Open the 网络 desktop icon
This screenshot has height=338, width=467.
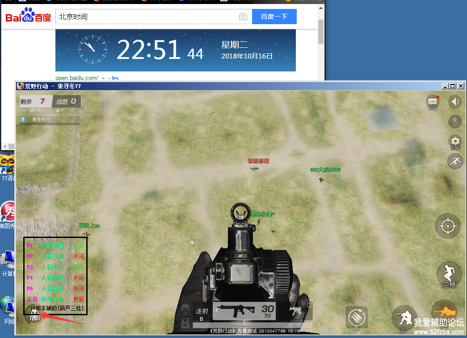click(8, 310)
